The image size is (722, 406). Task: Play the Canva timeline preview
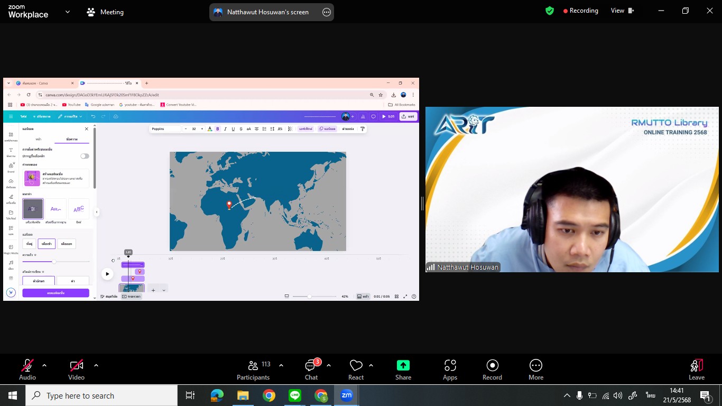point(107,274)
